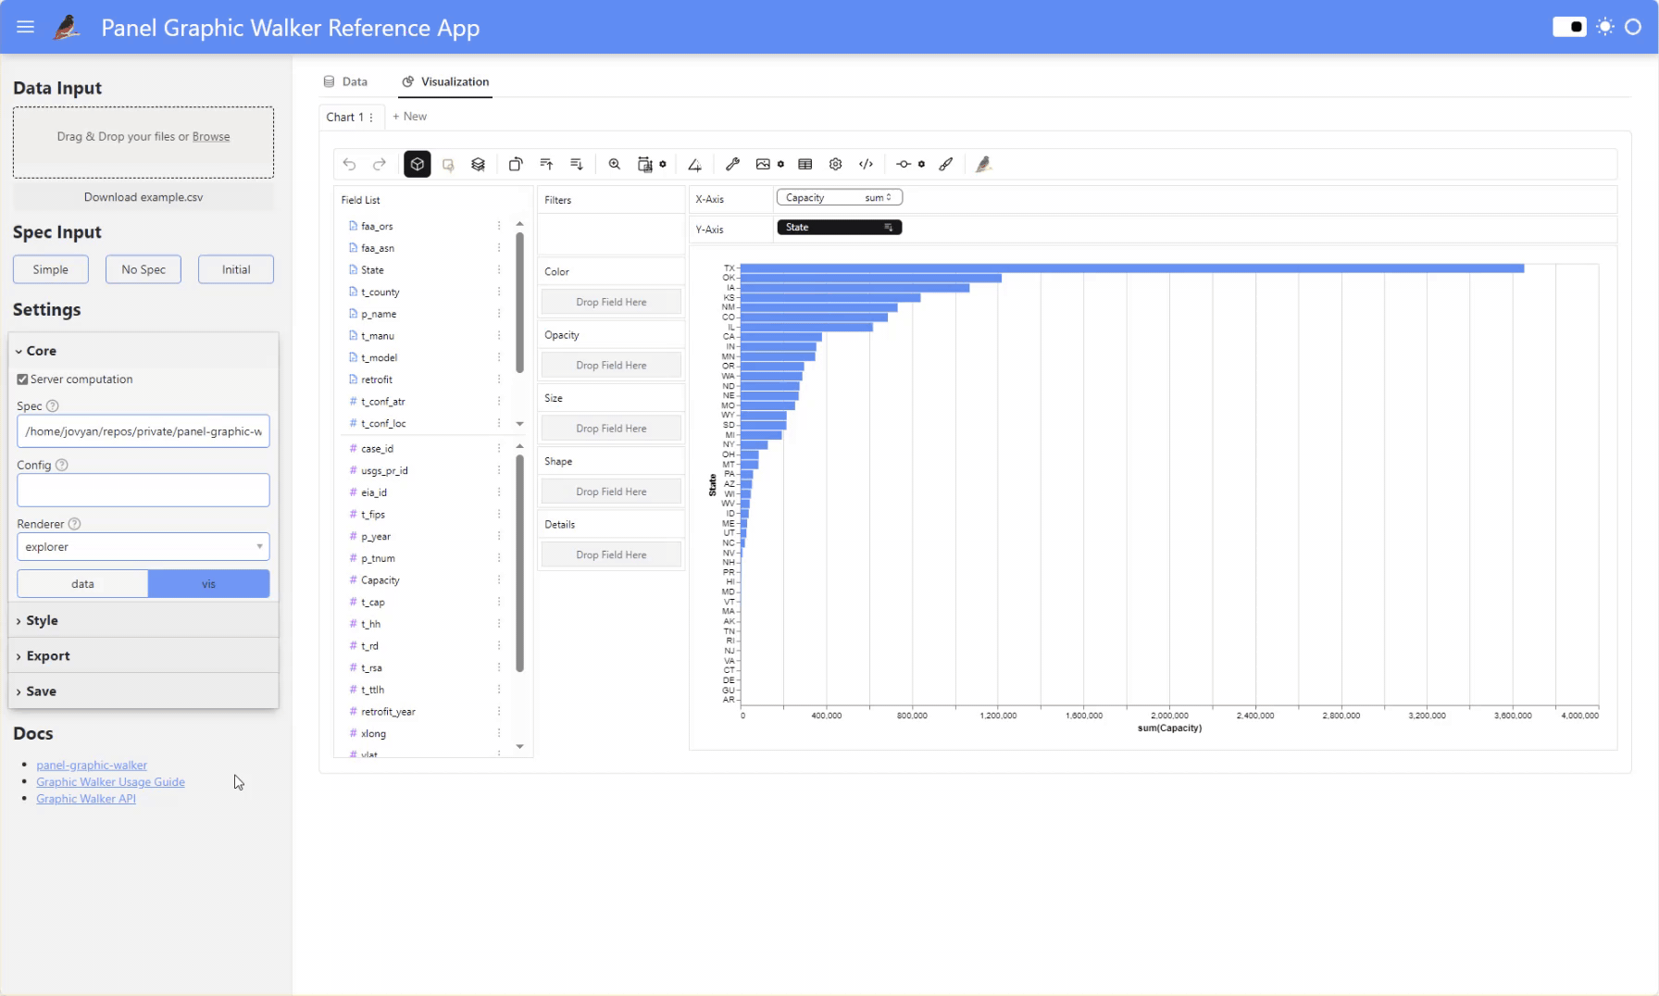This screenshot has height=996, width=1659.
Task: Switch to the Visualization tab
Action: click(445, 81)
